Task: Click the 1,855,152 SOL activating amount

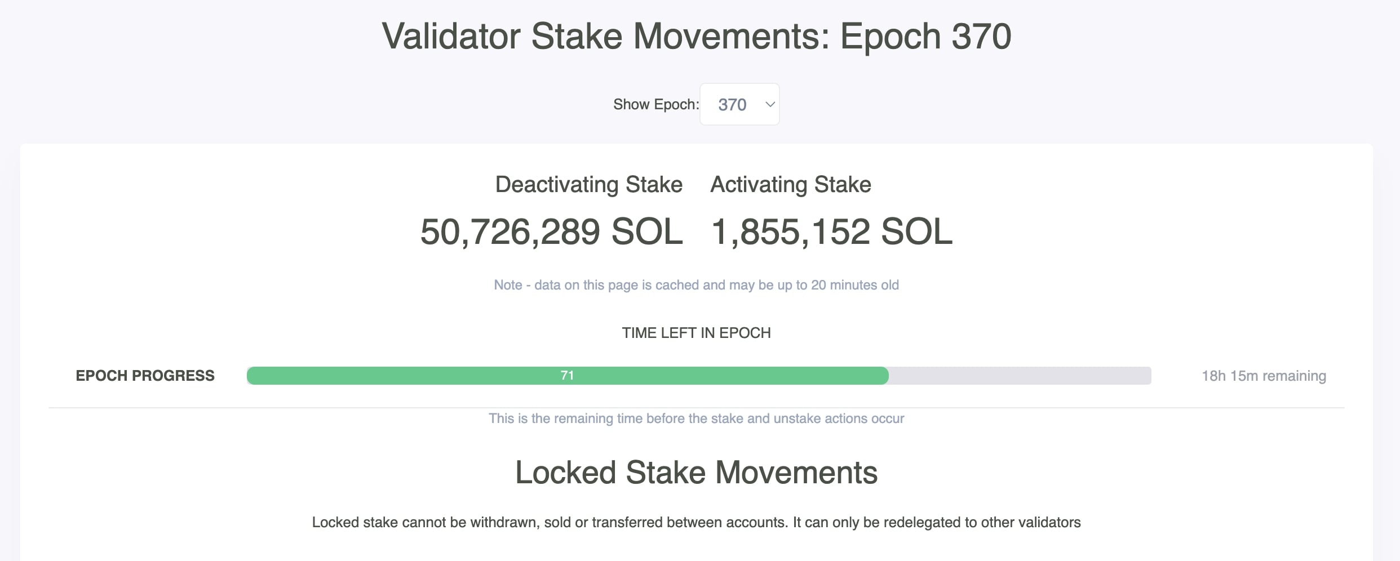Action: click(831, 231)
